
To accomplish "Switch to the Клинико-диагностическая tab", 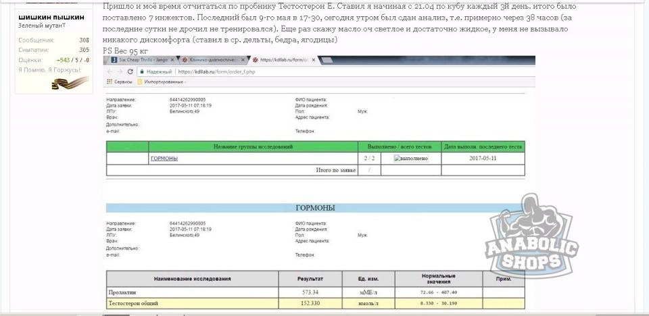I will pos(210,60).
